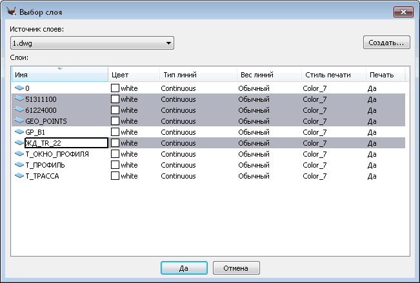The image size is (420, 283).
Task: Open the layer source dropdown 1.dwg
Action: point(92,43)
